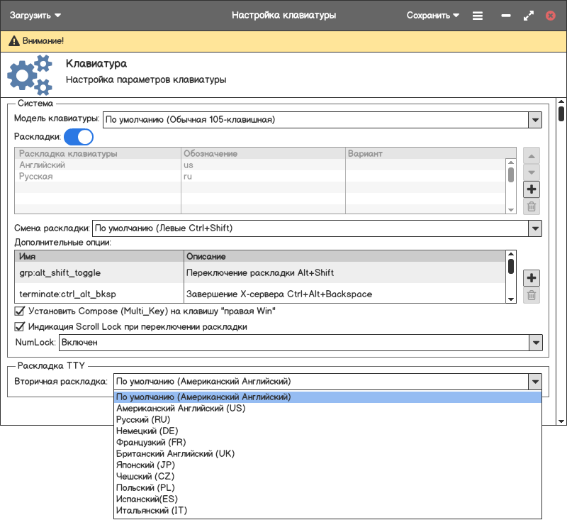Add an additional option with plus icon

click(x=532, y=277)
